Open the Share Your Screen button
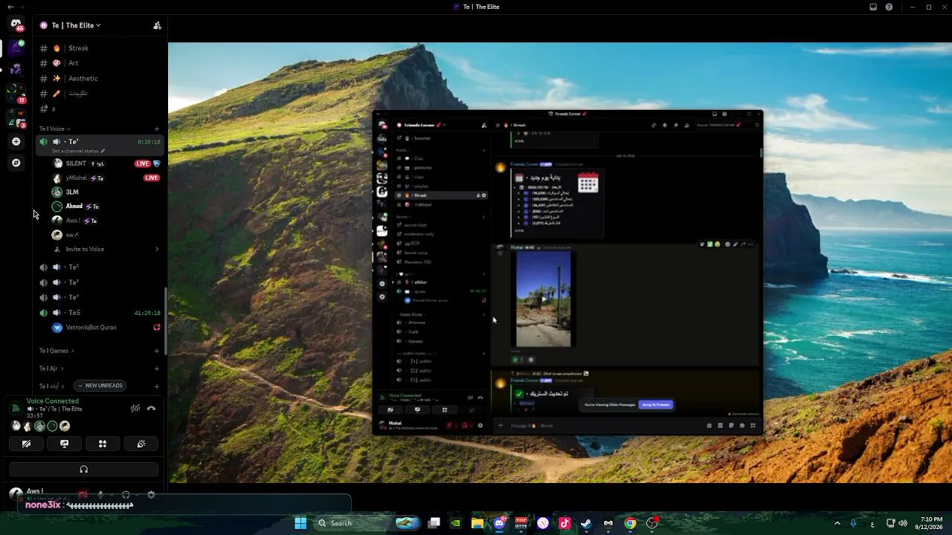The height and width of the screenshot is (535, 952). [x=64, y=444]
